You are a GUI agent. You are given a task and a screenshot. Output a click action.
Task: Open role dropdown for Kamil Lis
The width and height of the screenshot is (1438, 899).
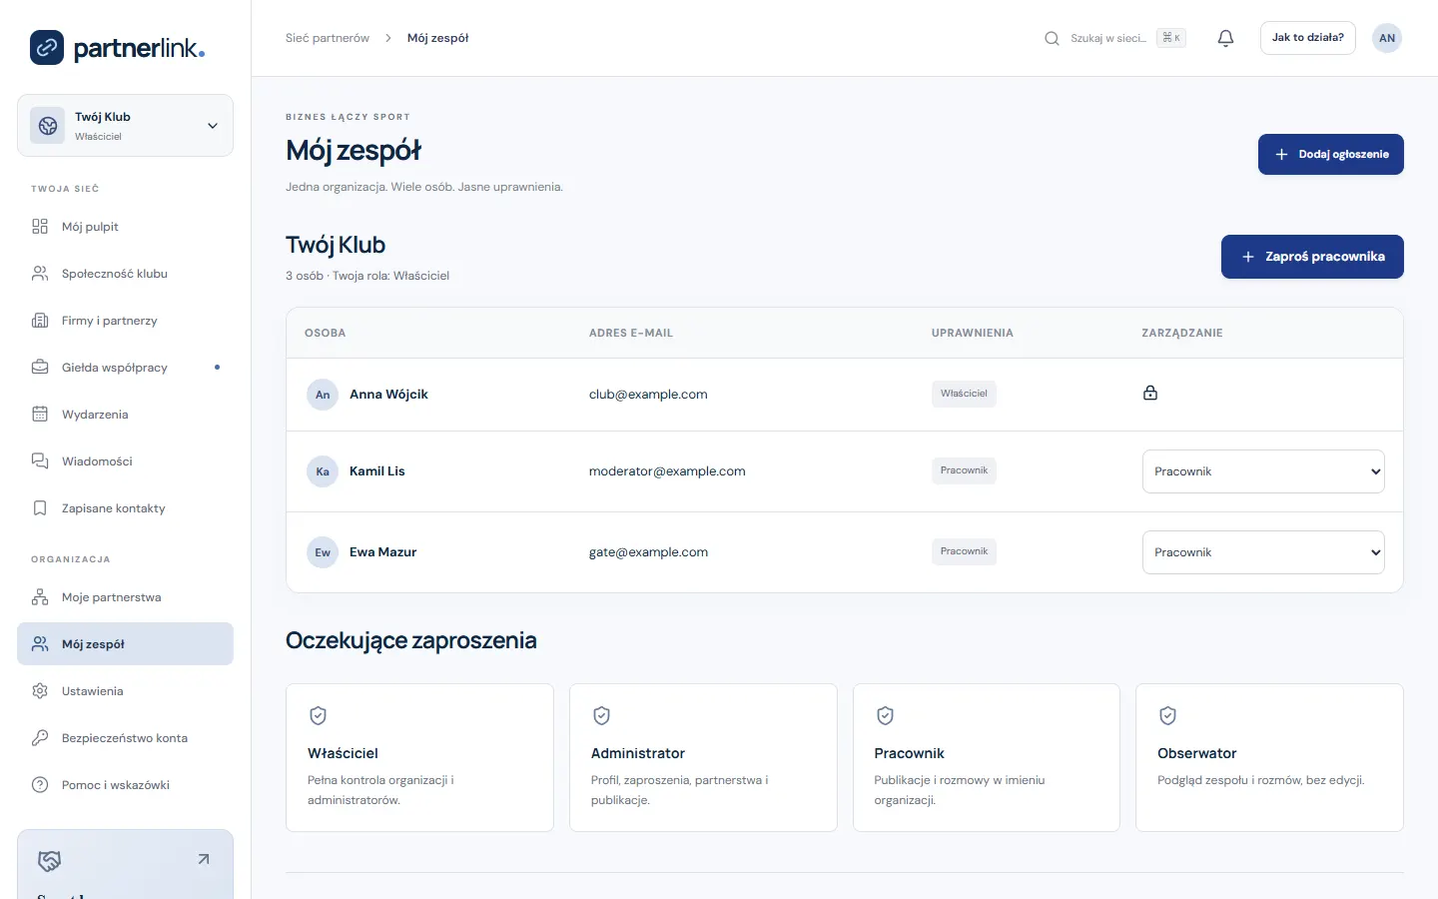click(x=1263, y=471)
